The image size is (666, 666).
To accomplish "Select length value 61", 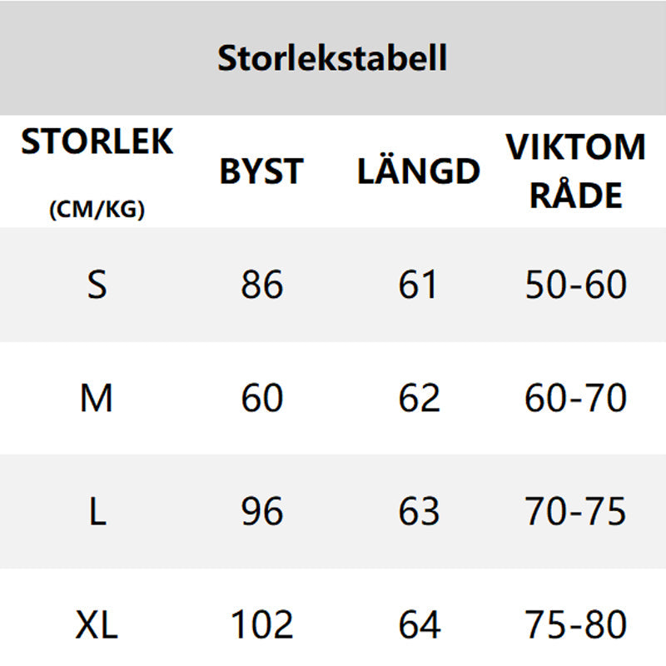I will click(419, 286).
